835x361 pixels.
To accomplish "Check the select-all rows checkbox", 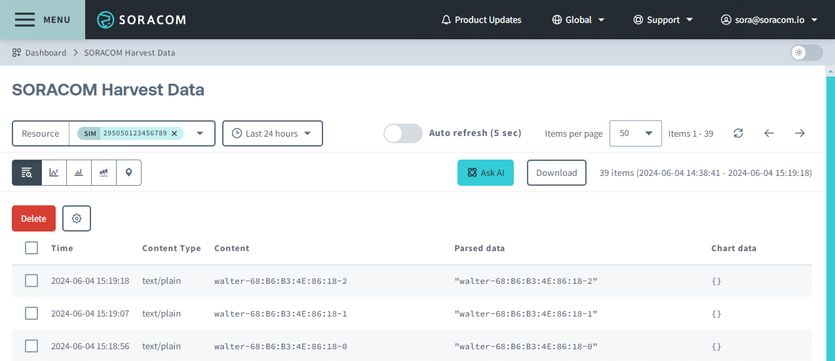I will pos(31,248).
